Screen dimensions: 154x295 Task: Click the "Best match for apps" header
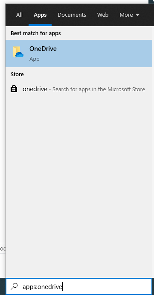[35, 33]
